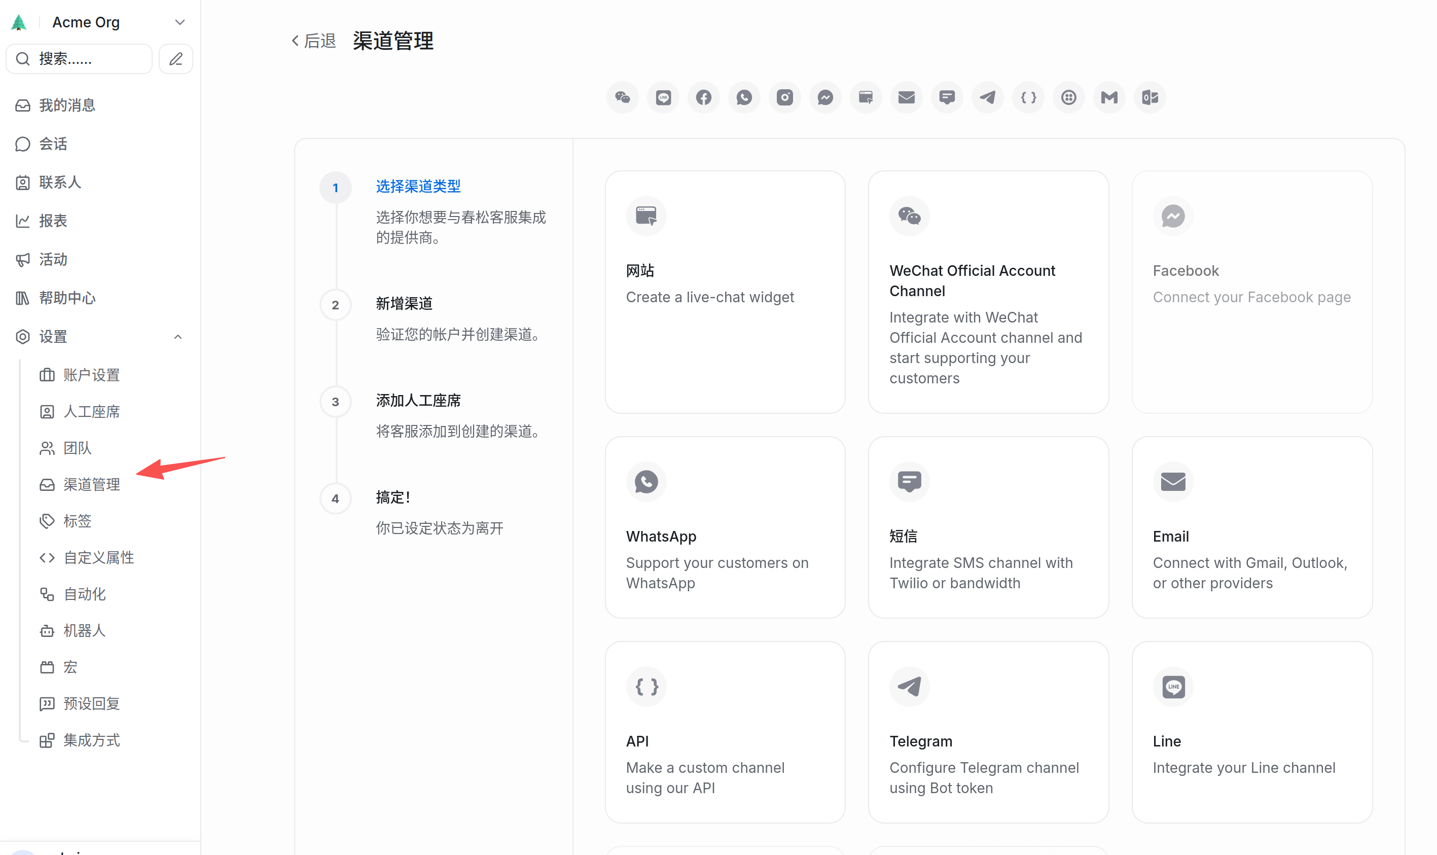
Task: Collapse the 设置 section chevron
Action: pyautogui.click(x=177, y=337)
